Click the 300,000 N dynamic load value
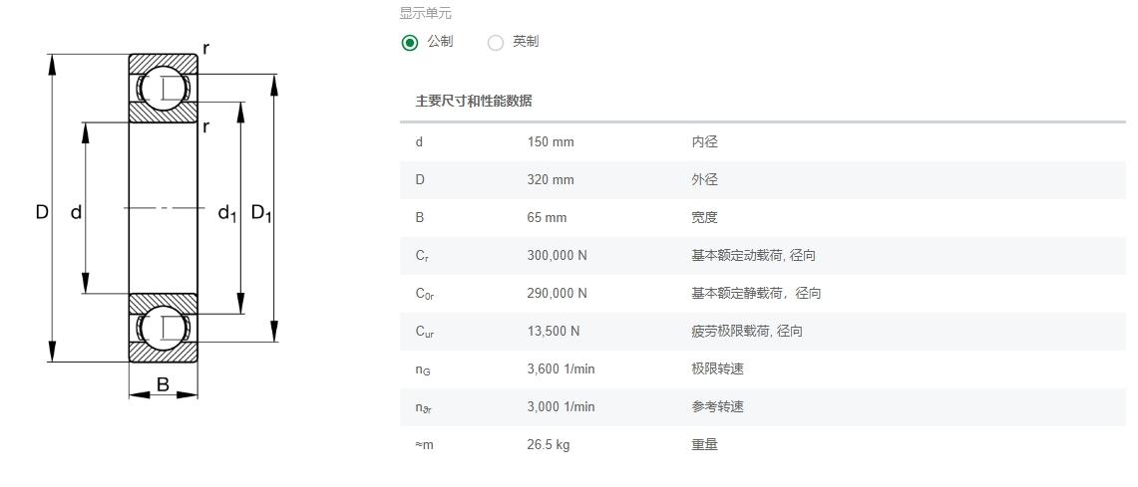Screen dimensions: 1138x487 (x=557, y=255)
